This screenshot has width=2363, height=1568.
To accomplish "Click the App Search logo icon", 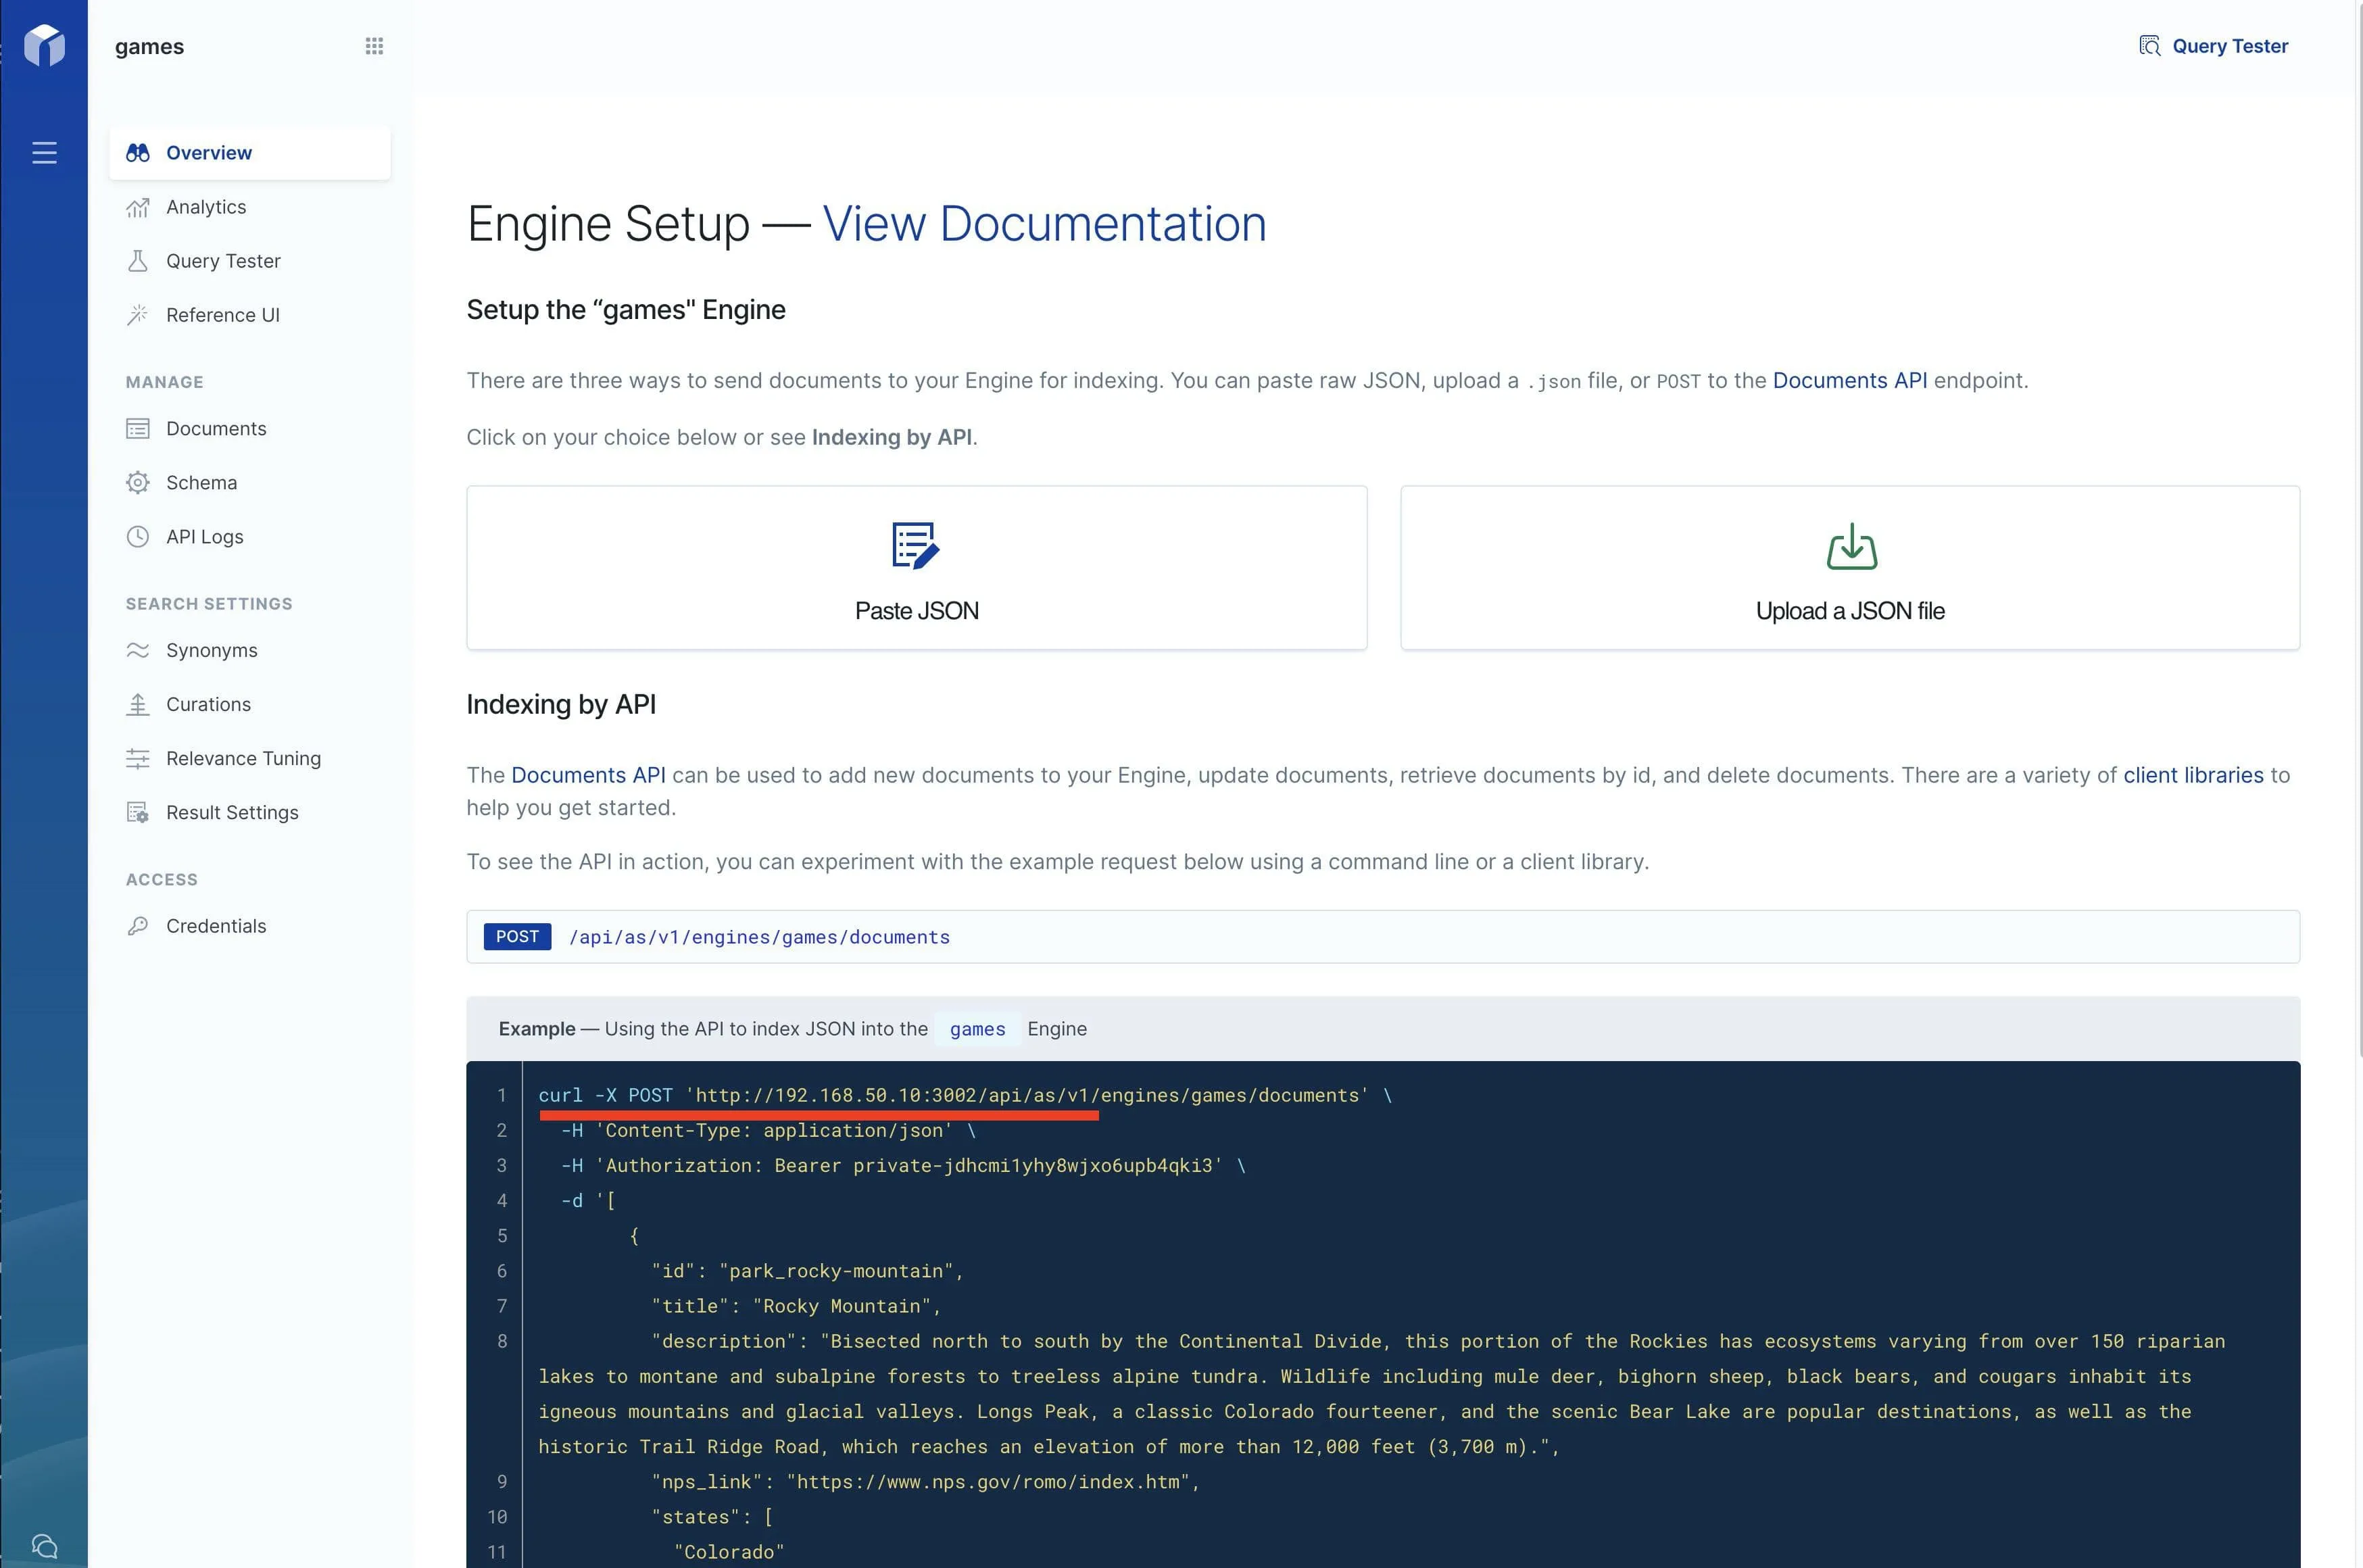I will click(44, 46).
